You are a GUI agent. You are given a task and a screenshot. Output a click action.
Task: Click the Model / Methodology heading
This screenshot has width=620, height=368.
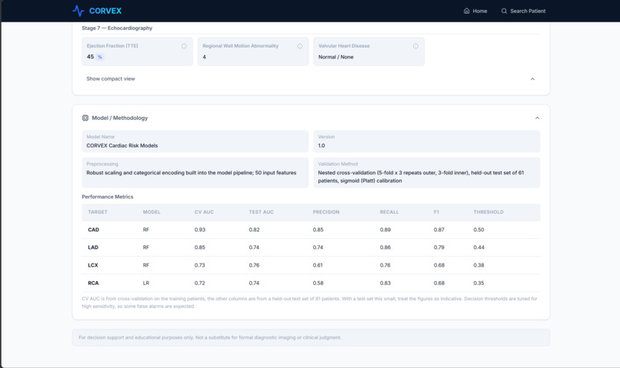tap(120, 118)
